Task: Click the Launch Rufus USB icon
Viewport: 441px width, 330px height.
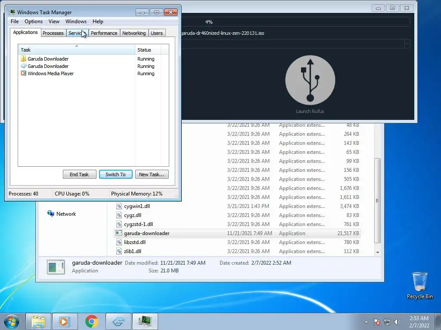Action: 310,80
